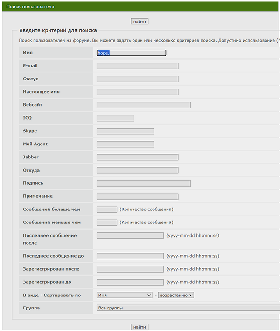Focus the Зарегистрирован после date field

pyautogui.click(x=130, y=269)
